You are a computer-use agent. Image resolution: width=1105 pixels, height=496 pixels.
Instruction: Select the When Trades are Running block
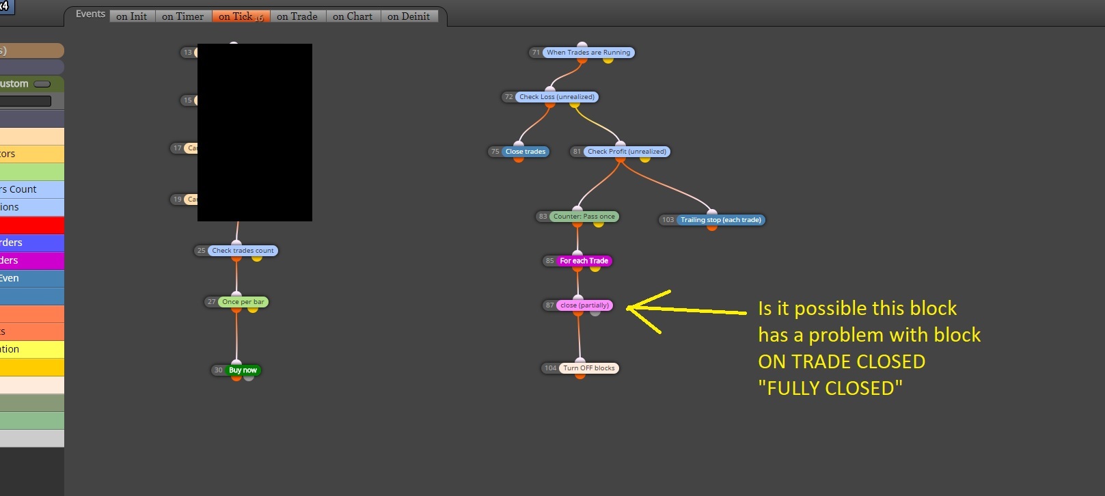(x=588, y=53)
